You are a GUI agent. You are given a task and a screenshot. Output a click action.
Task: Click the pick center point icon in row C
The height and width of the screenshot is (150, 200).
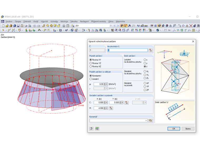coord(126,103)
